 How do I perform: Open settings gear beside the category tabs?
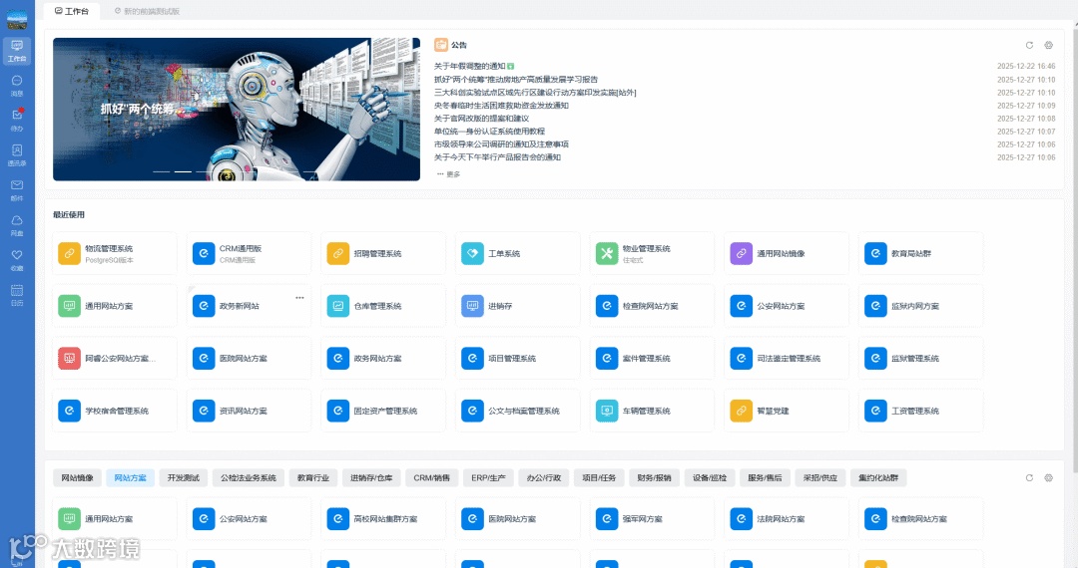(1048, 478)
